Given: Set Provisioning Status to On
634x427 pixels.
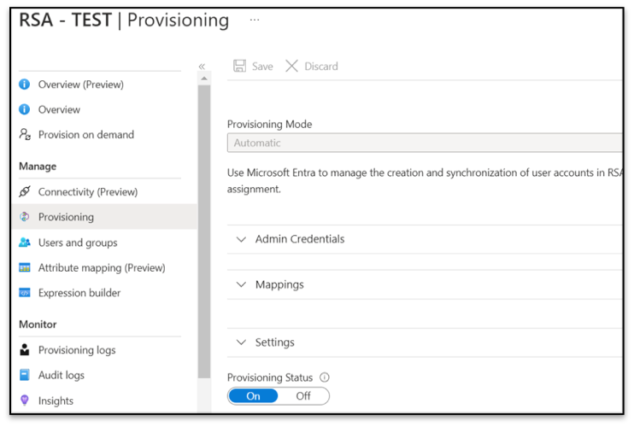Looking at the screenshot, I should [254, 396].
